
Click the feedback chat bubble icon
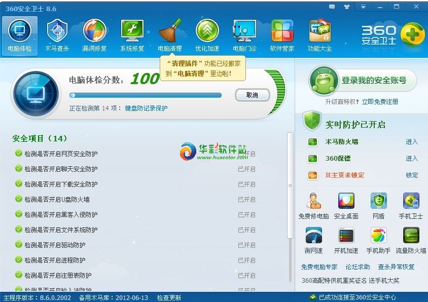pyautogui.click(x=332, y=7)
